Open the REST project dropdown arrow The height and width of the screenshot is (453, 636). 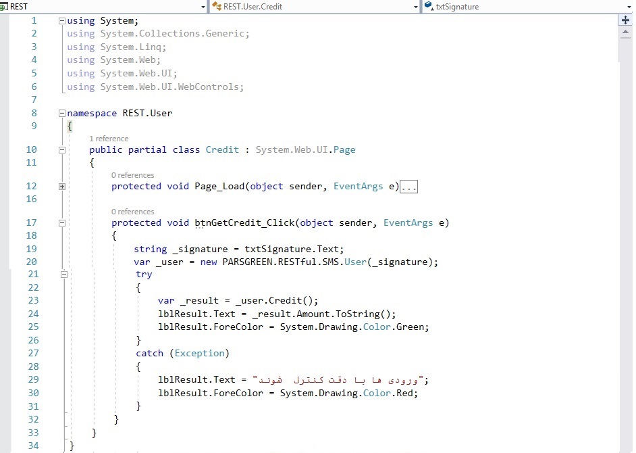(x=203, y=7)
